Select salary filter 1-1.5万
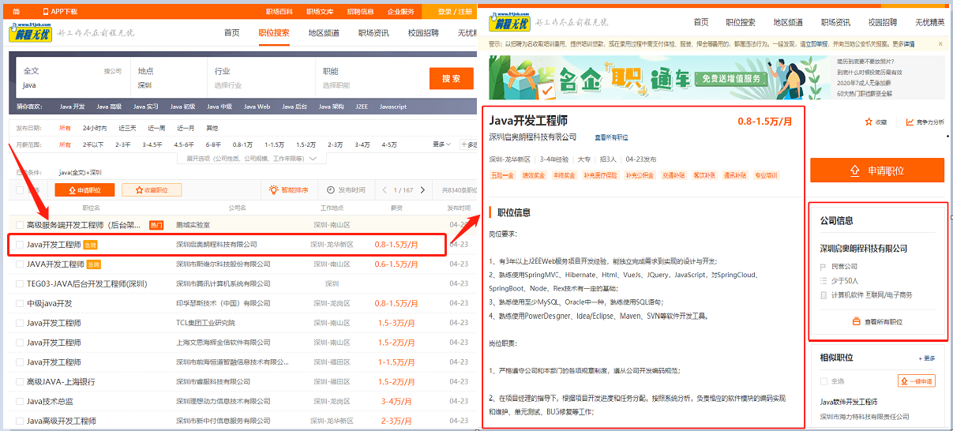 274,144
